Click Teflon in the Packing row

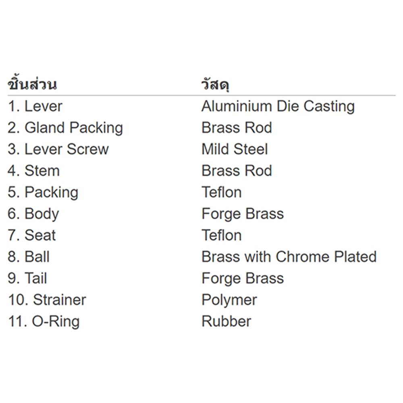pyautogui.click(x=222, y=192)
